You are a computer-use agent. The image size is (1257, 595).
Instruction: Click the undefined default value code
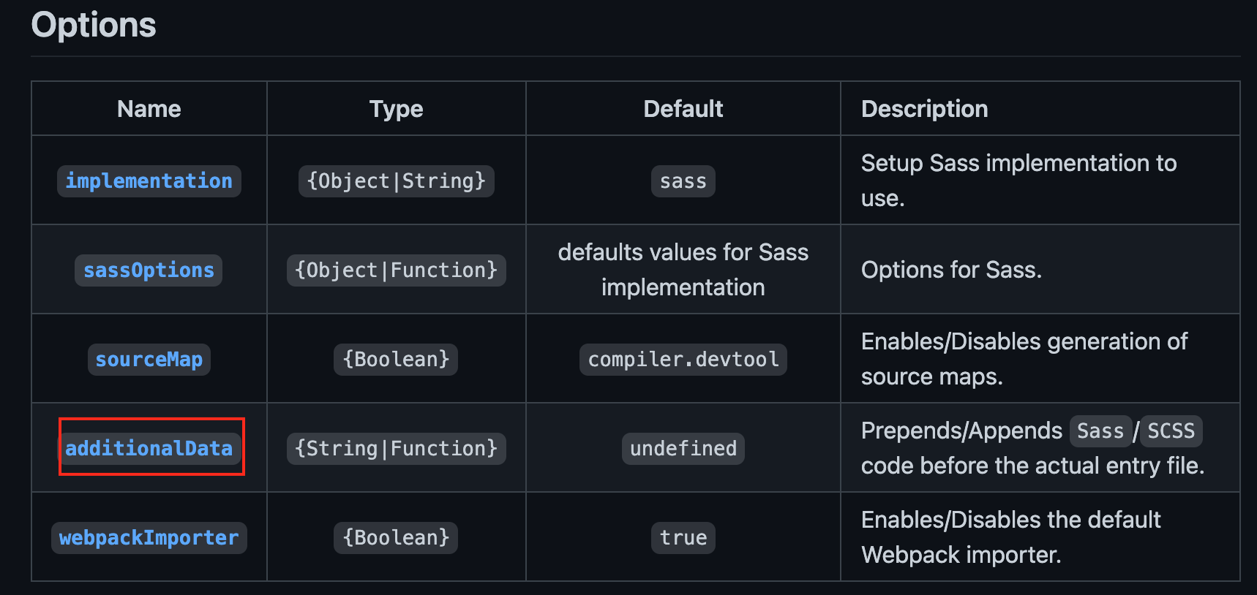coord(683,448)
